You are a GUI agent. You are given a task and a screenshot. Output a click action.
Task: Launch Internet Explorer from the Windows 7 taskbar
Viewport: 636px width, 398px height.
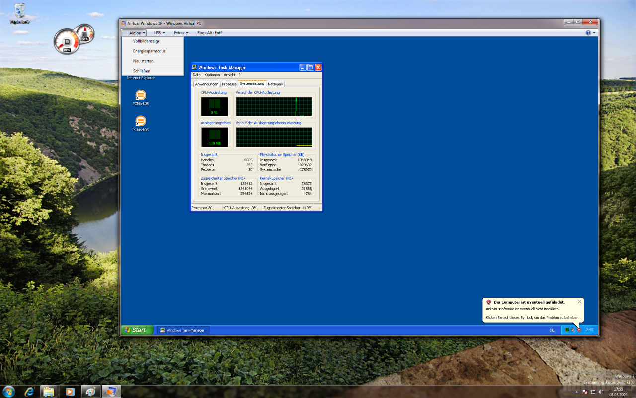[x=29, y=391]
